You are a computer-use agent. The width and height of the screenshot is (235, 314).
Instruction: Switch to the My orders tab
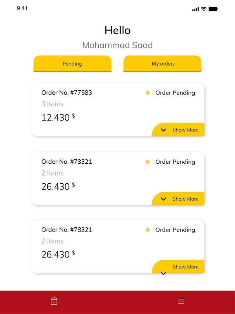pos(163,64)
